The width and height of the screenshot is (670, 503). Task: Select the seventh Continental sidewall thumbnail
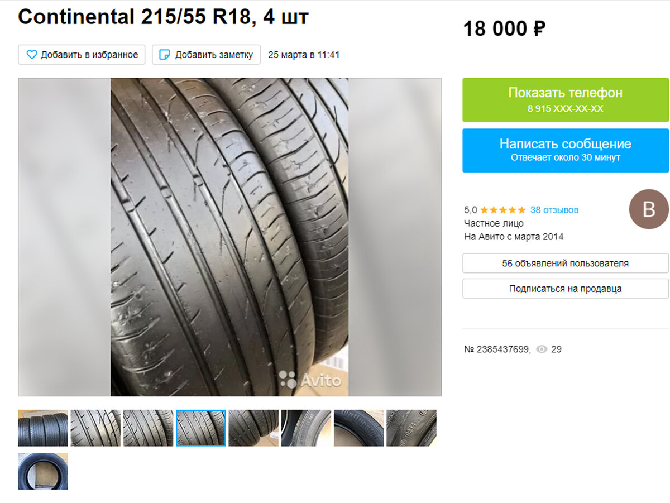pyautogui.click(x=359, y=428)
